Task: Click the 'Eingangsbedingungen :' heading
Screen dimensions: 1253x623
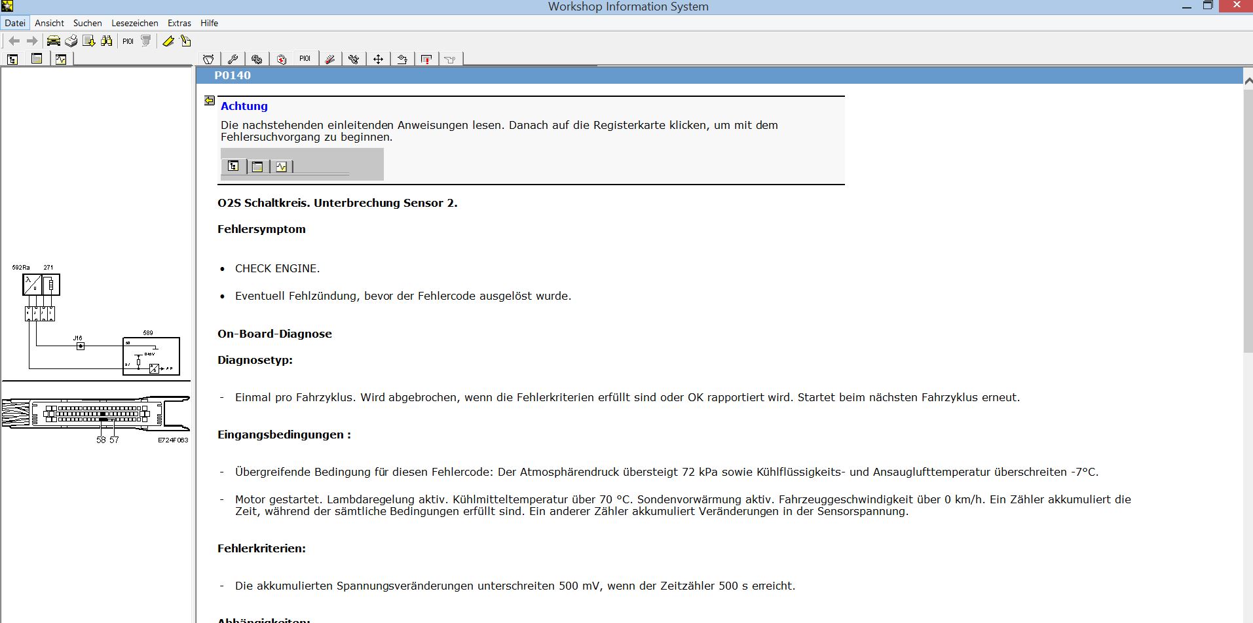Action: 284,435
